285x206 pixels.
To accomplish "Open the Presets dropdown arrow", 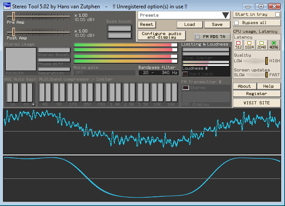I will 225,15.
